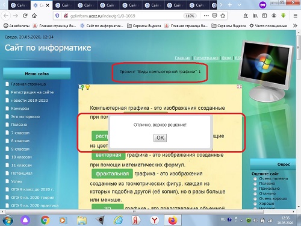Open Firefox hamburger menu icon
The image size is (301, 226).
[x=295, y=16]
